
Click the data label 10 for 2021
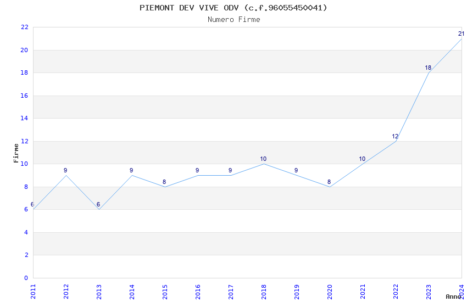pyautogui.click(x=362, y=159)
